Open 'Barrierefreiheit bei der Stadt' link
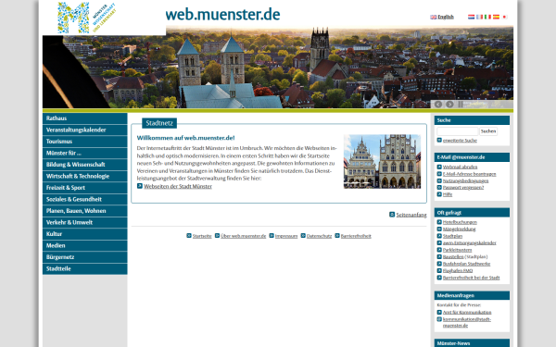The height and width of the screenshot is (347, 556). click(472, 278)
